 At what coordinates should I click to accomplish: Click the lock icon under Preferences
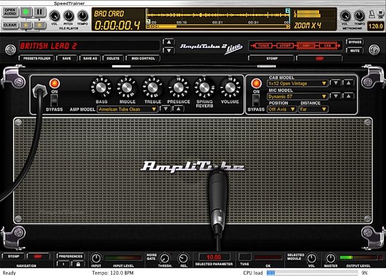click(x=78, y=264)
